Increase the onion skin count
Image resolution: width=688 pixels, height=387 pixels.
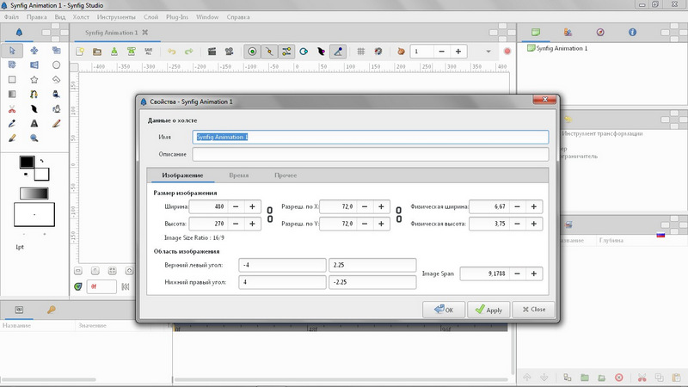(458, 52)
